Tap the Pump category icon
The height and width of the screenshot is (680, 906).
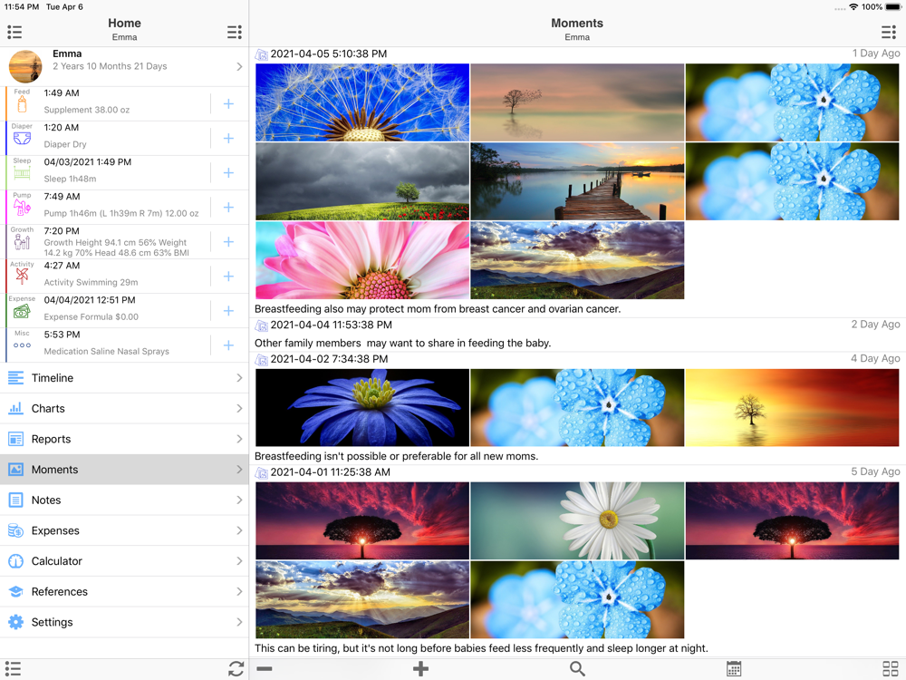click(22, 208)
